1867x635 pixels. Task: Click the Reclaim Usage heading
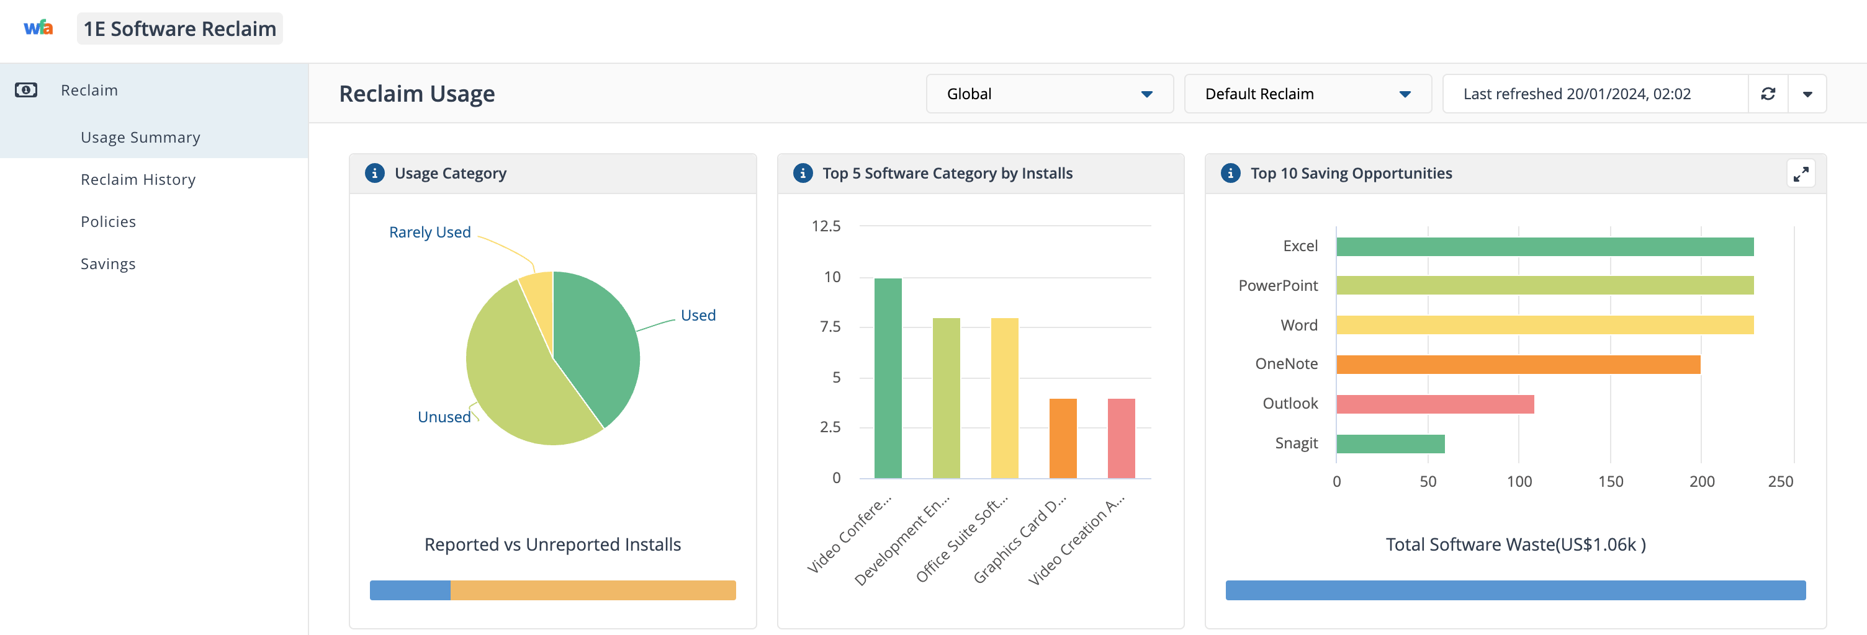416,94
